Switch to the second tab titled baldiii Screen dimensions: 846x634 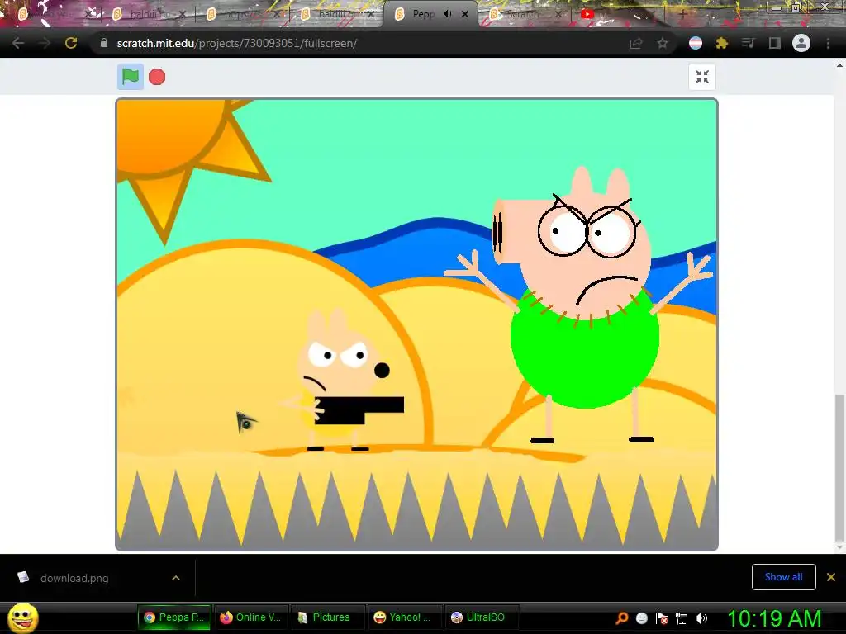coord(149,15)
